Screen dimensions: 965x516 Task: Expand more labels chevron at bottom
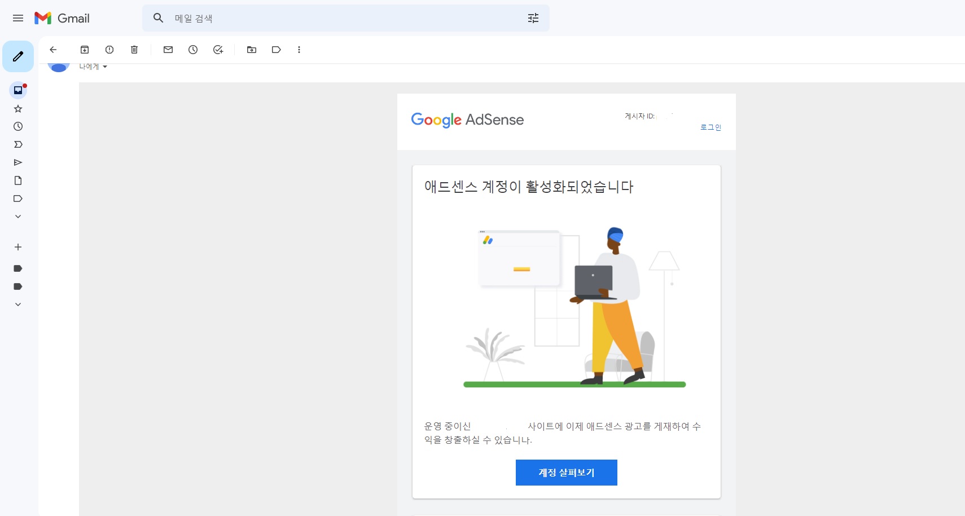[x=18, y=305]
